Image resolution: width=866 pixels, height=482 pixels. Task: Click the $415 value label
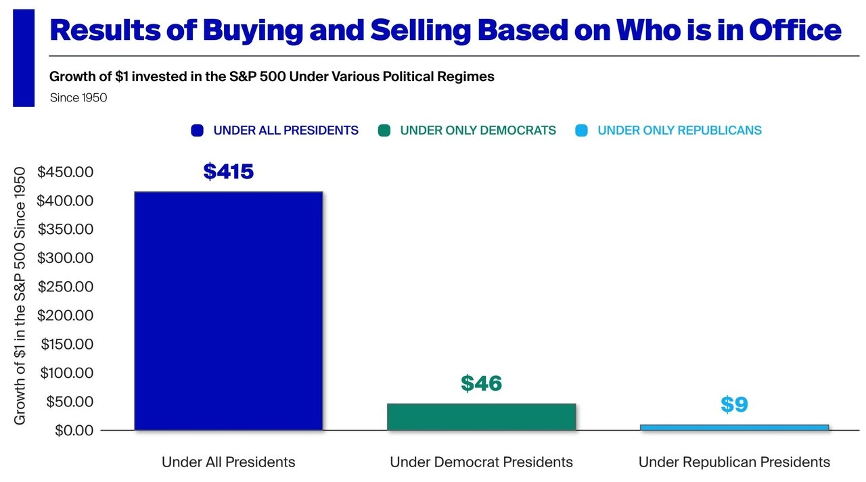point(229,172)
